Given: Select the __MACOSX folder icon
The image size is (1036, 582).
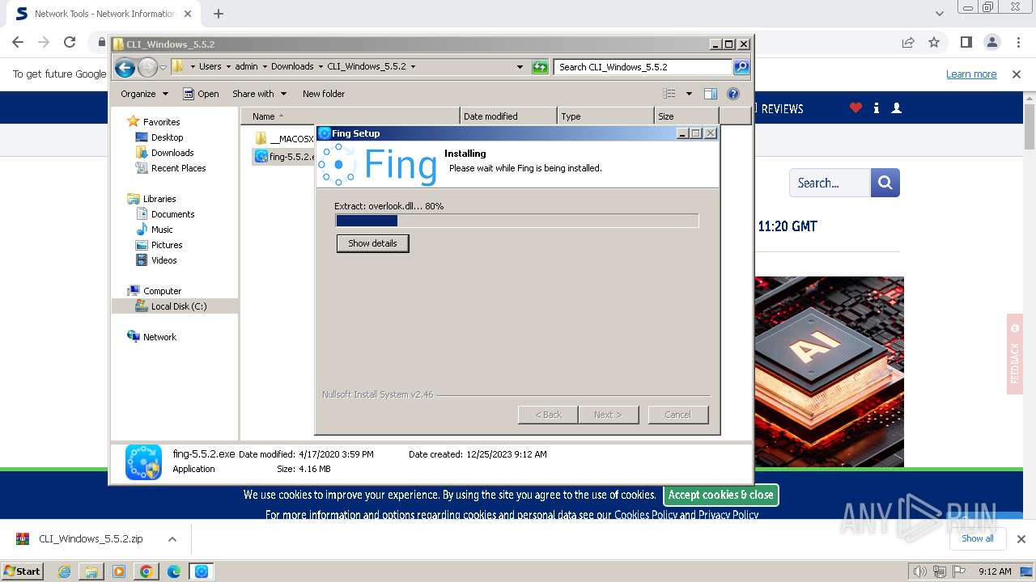Looking at the screenshot, I should point(261,139).
